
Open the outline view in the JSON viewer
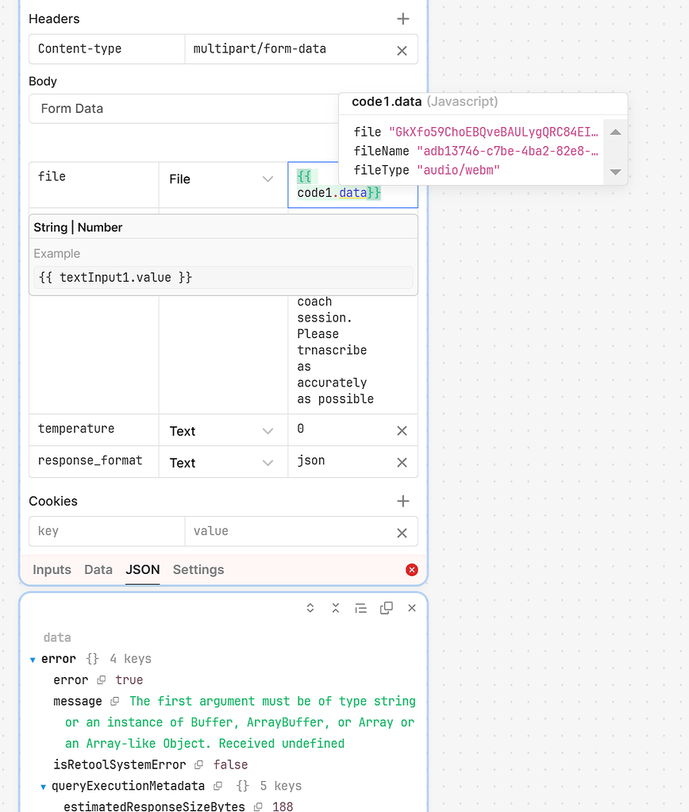tap(361, 607)
